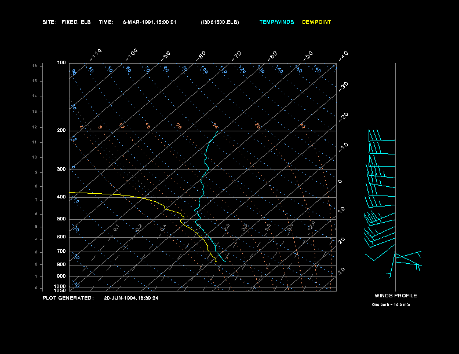Click the "TIME:" header label
This screenshot has height=354, width=459.
coord(106,22)
